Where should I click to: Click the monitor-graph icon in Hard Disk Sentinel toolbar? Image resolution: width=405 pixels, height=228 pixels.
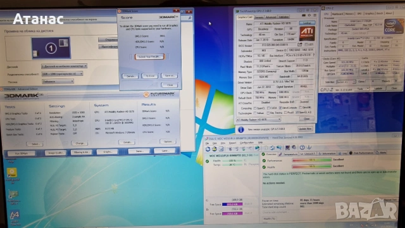pyautogui.click(x=287, y=148)
